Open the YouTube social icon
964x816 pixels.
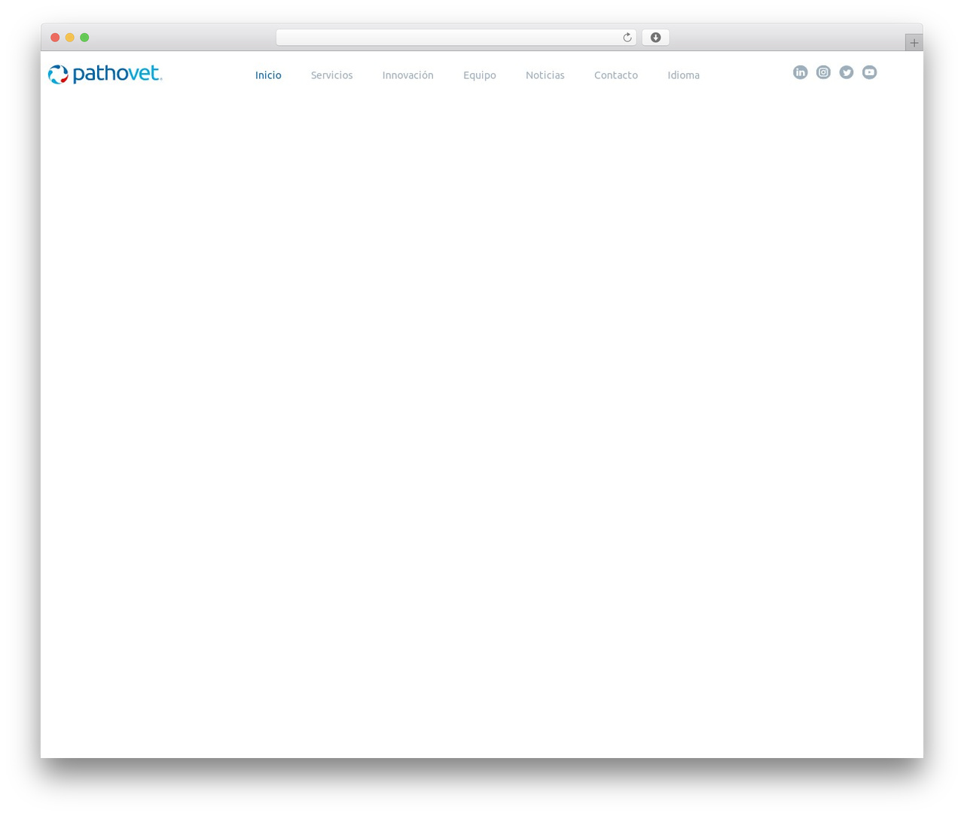pyautogui.click(x=869, y=72)
